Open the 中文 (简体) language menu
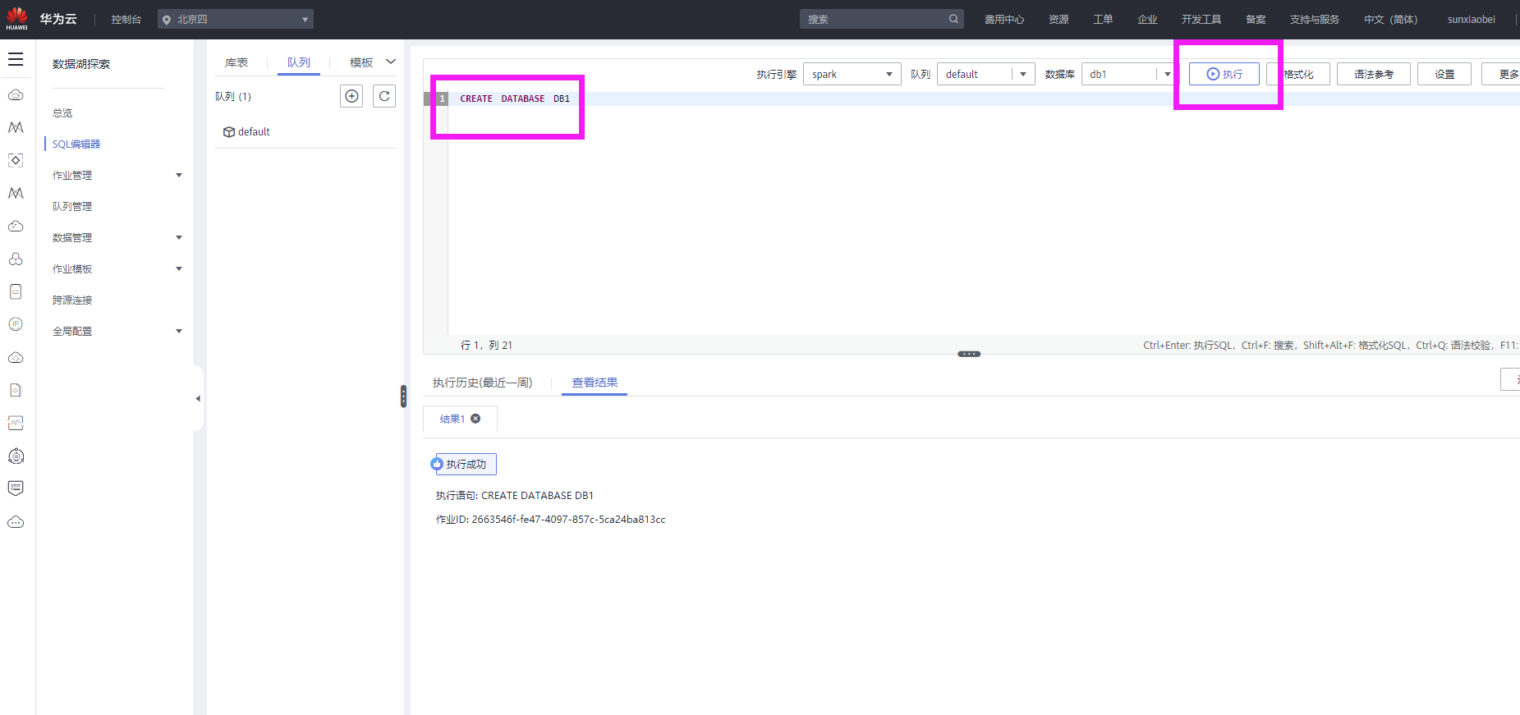This screenshot has height=715, width=1520. click(x=1391, y=19)
